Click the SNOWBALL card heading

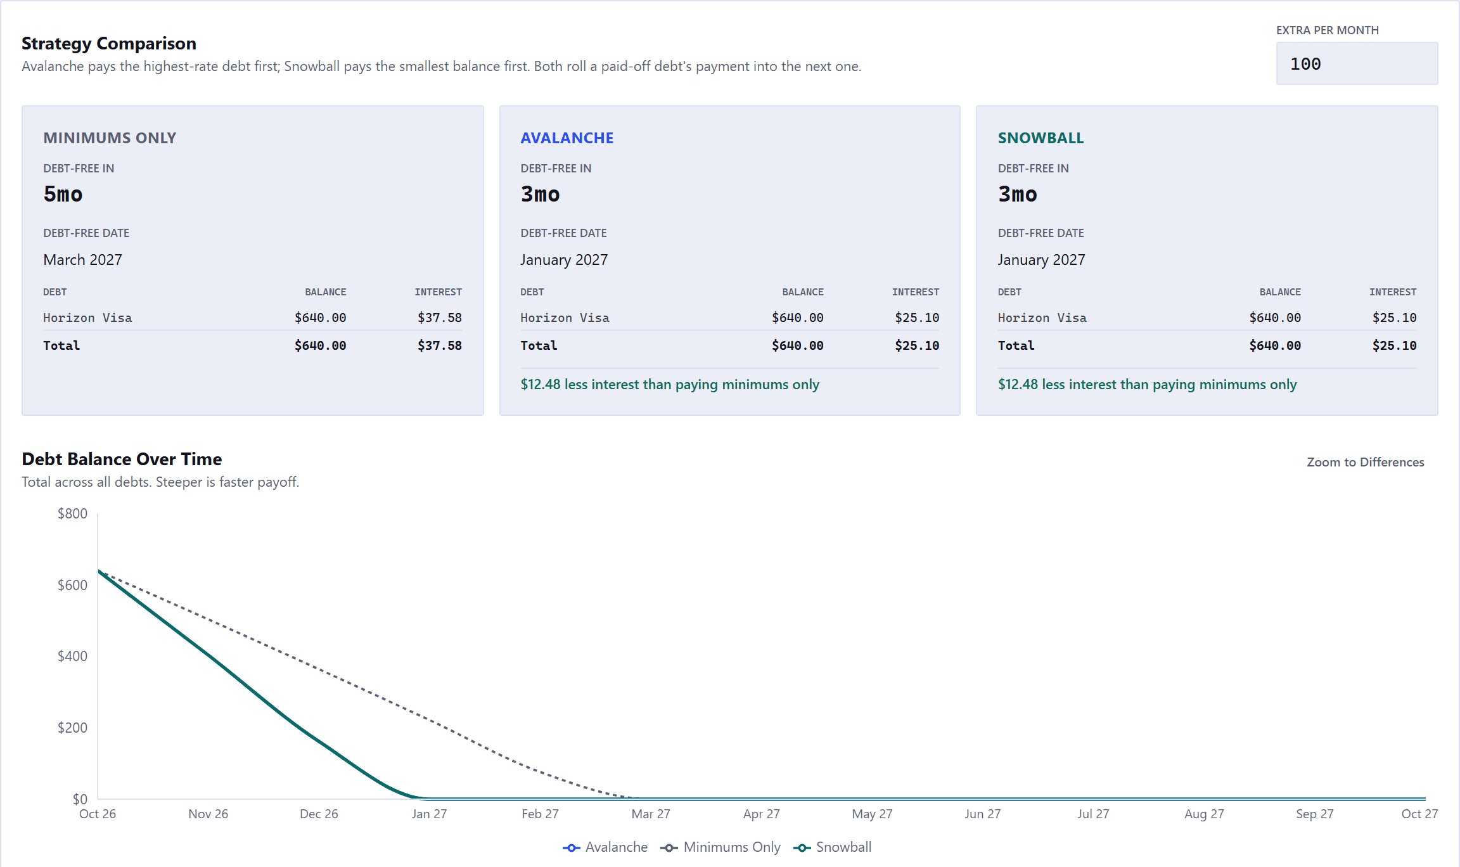tap(1041, 138)
